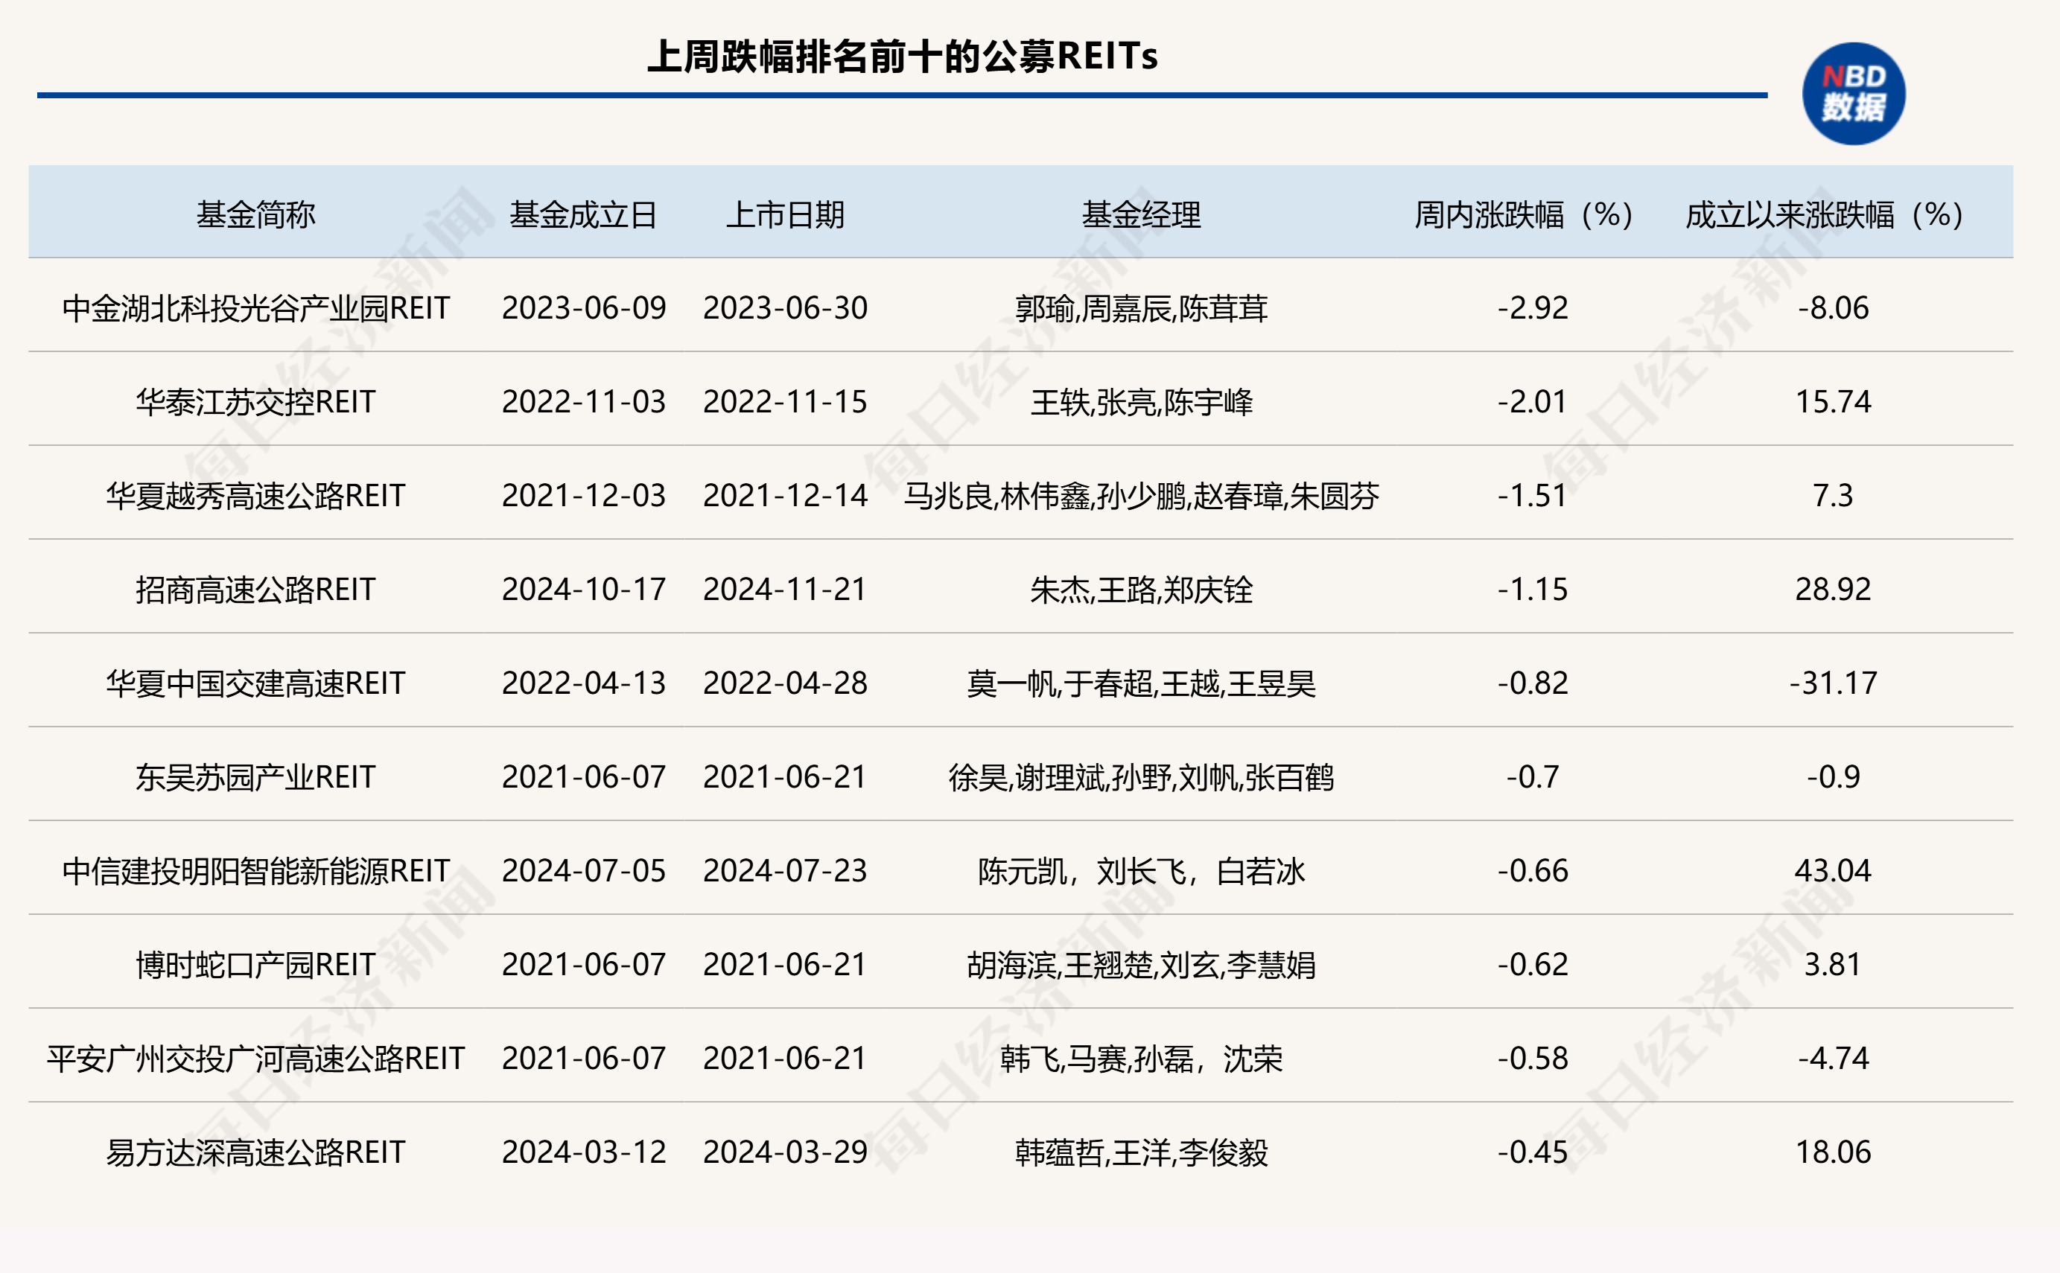Viewport: 2060px width, 1273px height.
Task: Click the weekly change value -0.82
Action: pyautogui.click(x=1532, y=683)
